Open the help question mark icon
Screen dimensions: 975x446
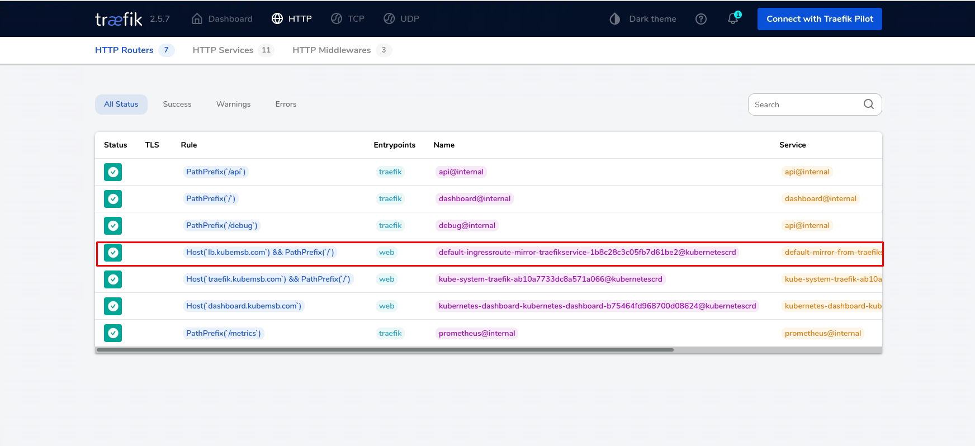coord(701,19)
